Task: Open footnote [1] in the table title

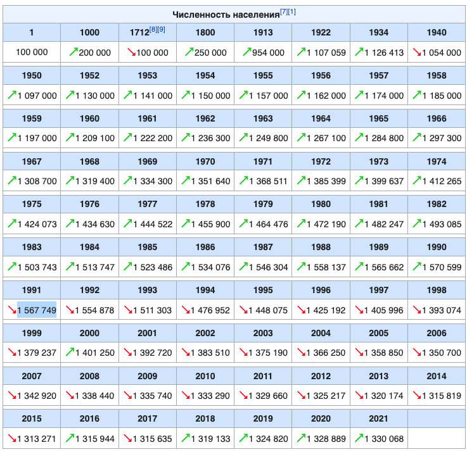Action: tap(292, 12)
